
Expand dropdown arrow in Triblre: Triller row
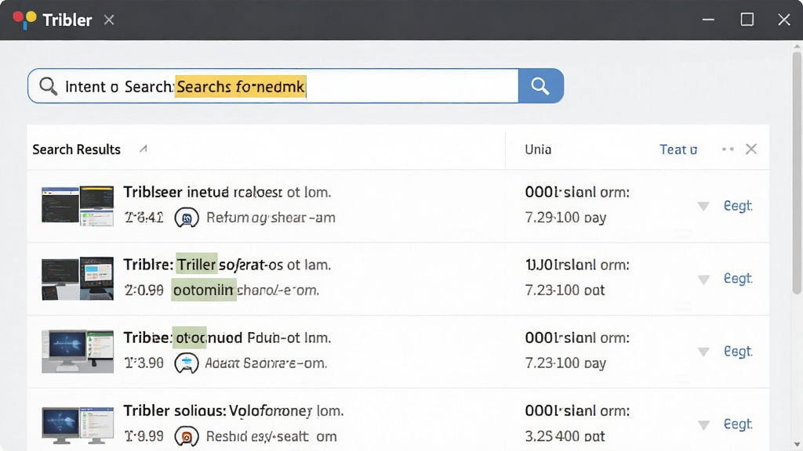point(703,280)
